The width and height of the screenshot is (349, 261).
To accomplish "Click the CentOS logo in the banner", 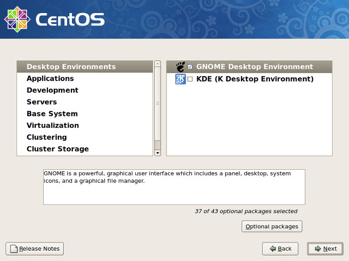I will point(55,19).
